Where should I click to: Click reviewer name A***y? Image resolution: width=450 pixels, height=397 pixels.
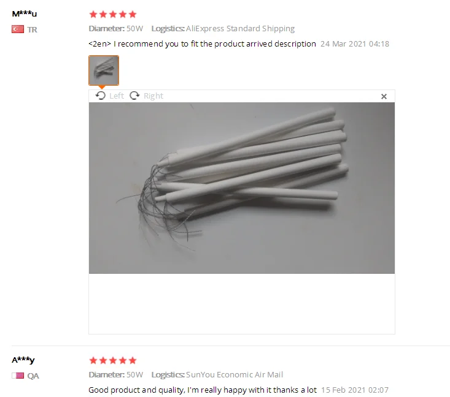click(x=23, y=360)
